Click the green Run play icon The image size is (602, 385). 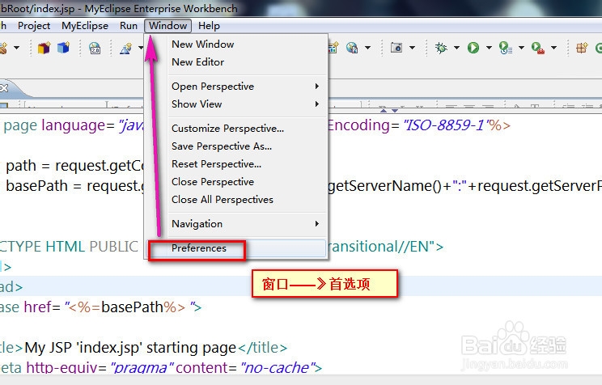click(x=473, y=48)
